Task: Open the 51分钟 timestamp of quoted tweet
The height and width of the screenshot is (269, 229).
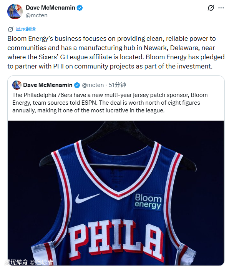Action: click(117, 85)
